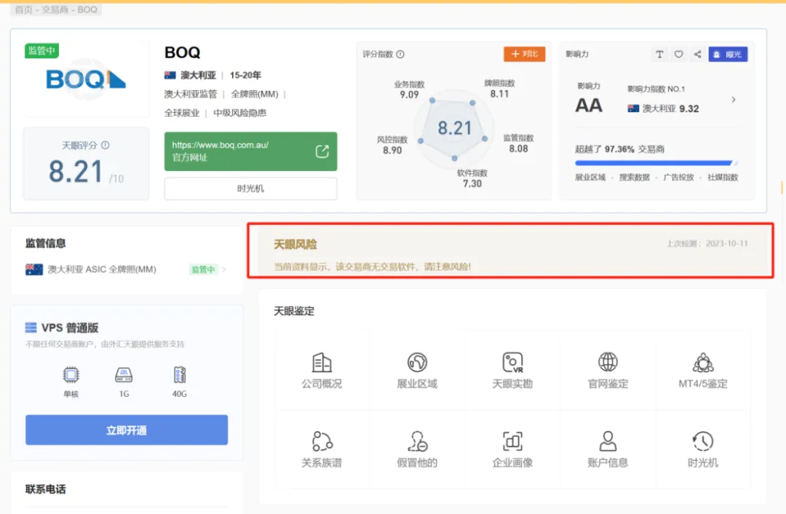Click the 展业区域 label under progress bar
Screen dimensions: 786x514
coord(590,177)
